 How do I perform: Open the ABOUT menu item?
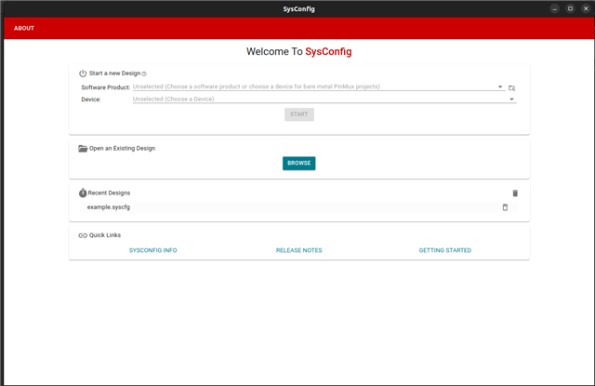click(24, 28)
